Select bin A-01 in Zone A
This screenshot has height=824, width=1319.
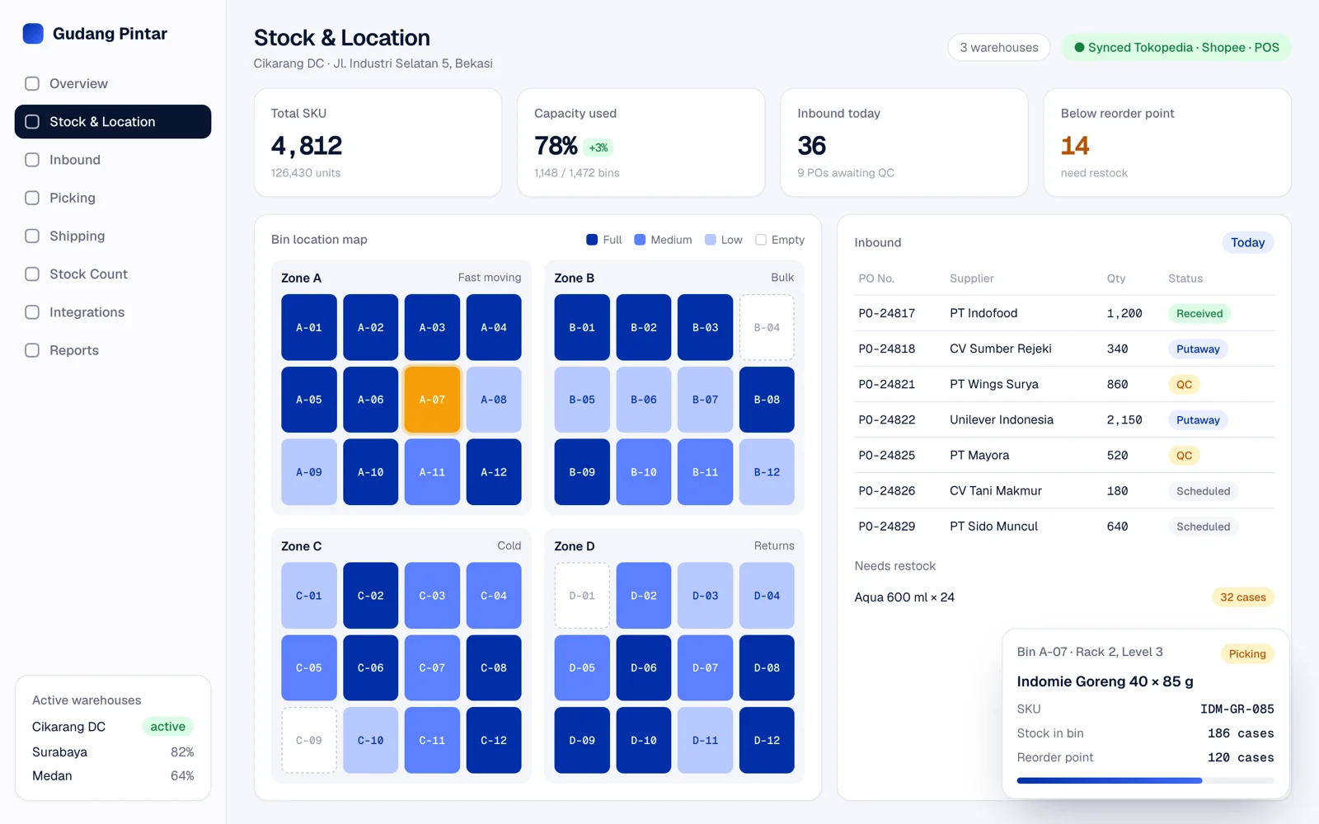[309, 327]
